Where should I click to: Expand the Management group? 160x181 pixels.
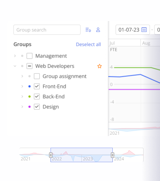point(15,56)
